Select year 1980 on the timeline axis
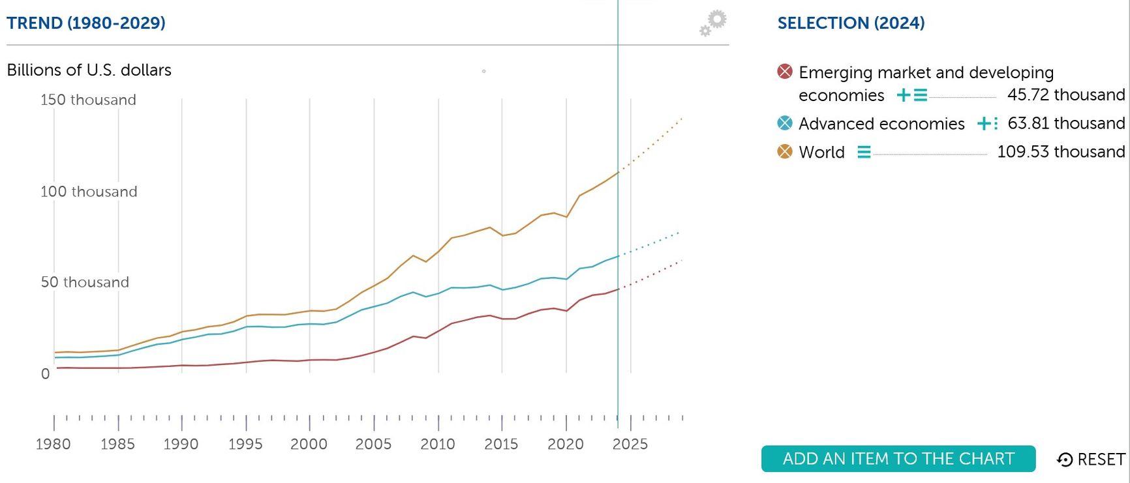The image size is (1130, 483). [53, 444]
